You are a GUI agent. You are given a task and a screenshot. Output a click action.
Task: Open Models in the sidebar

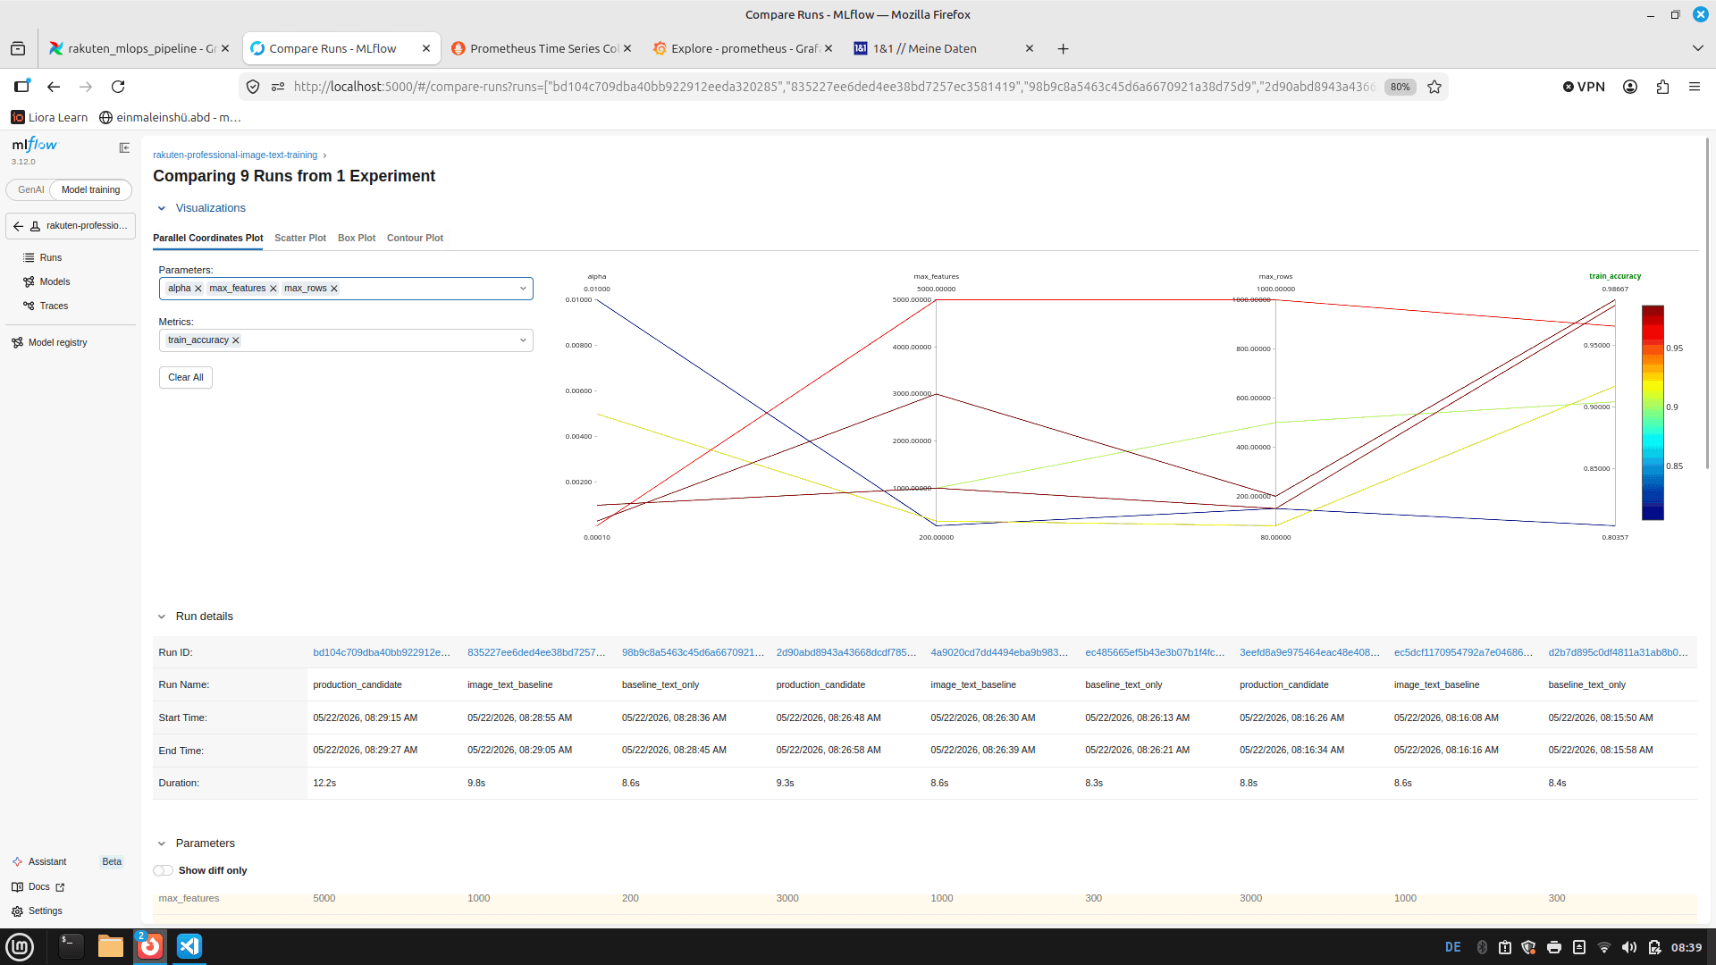coord(55,281)
